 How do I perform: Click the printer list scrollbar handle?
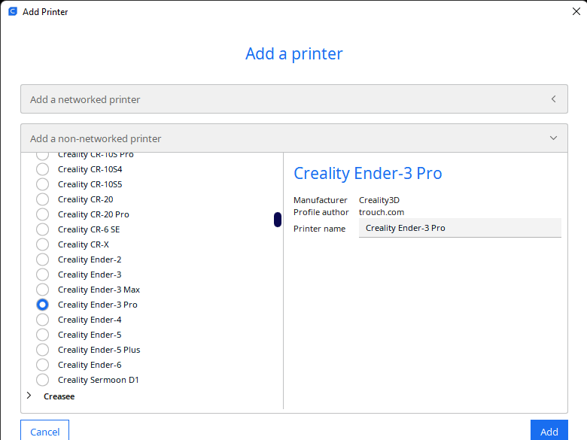point(277,220)
